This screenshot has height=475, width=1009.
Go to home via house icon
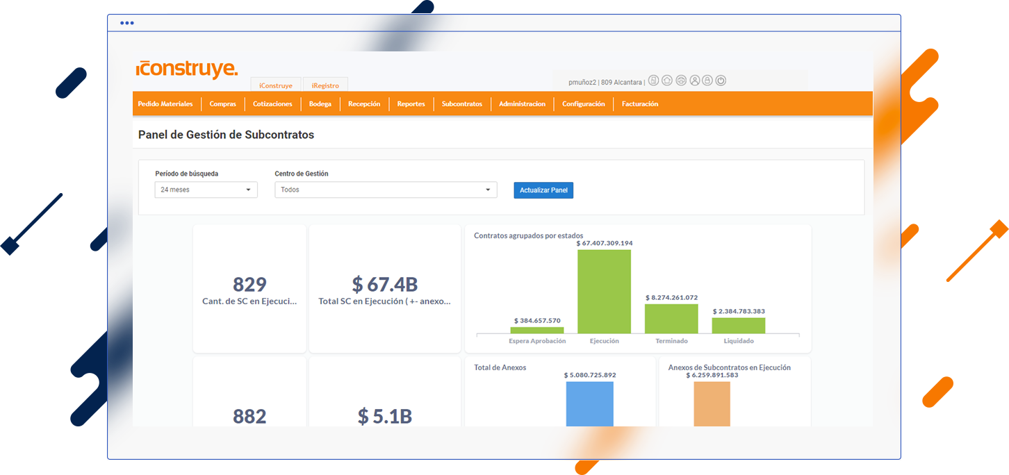(x=667, y=81)
